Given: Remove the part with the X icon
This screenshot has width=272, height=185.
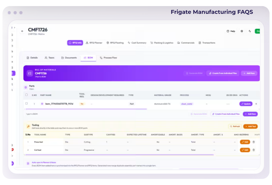Looking at the screenshot, I should tap(256, 104).
